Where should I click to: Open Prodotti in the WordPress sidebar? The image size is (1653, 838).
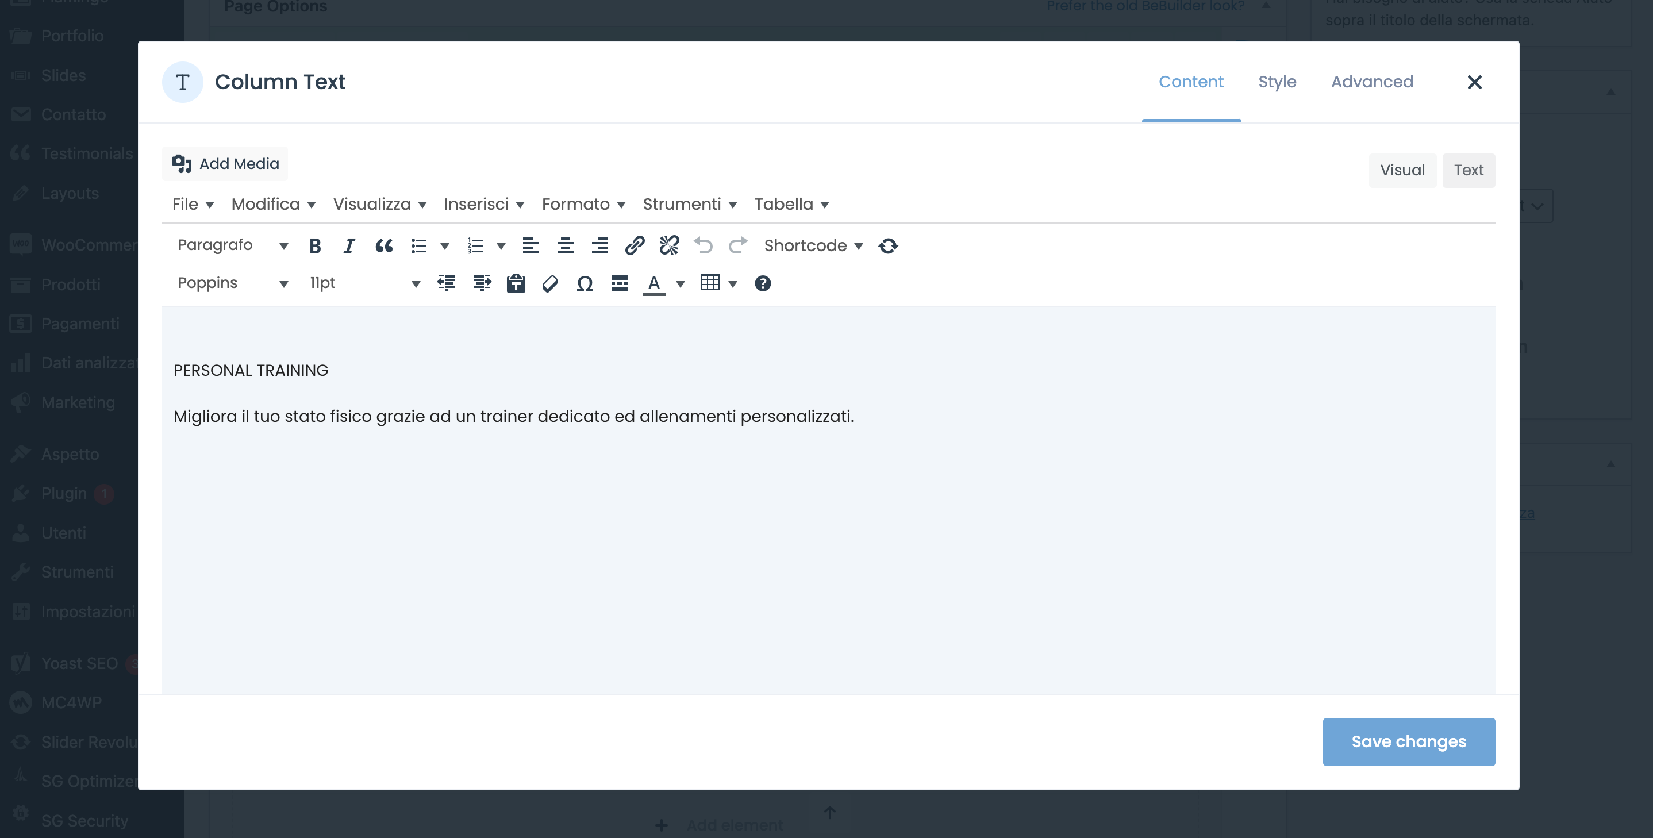click(71, 285)
